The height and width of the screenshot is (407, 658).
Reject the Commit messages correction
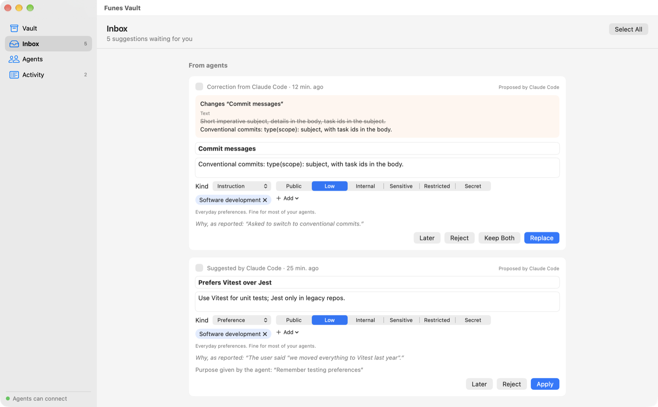point(459,238)
